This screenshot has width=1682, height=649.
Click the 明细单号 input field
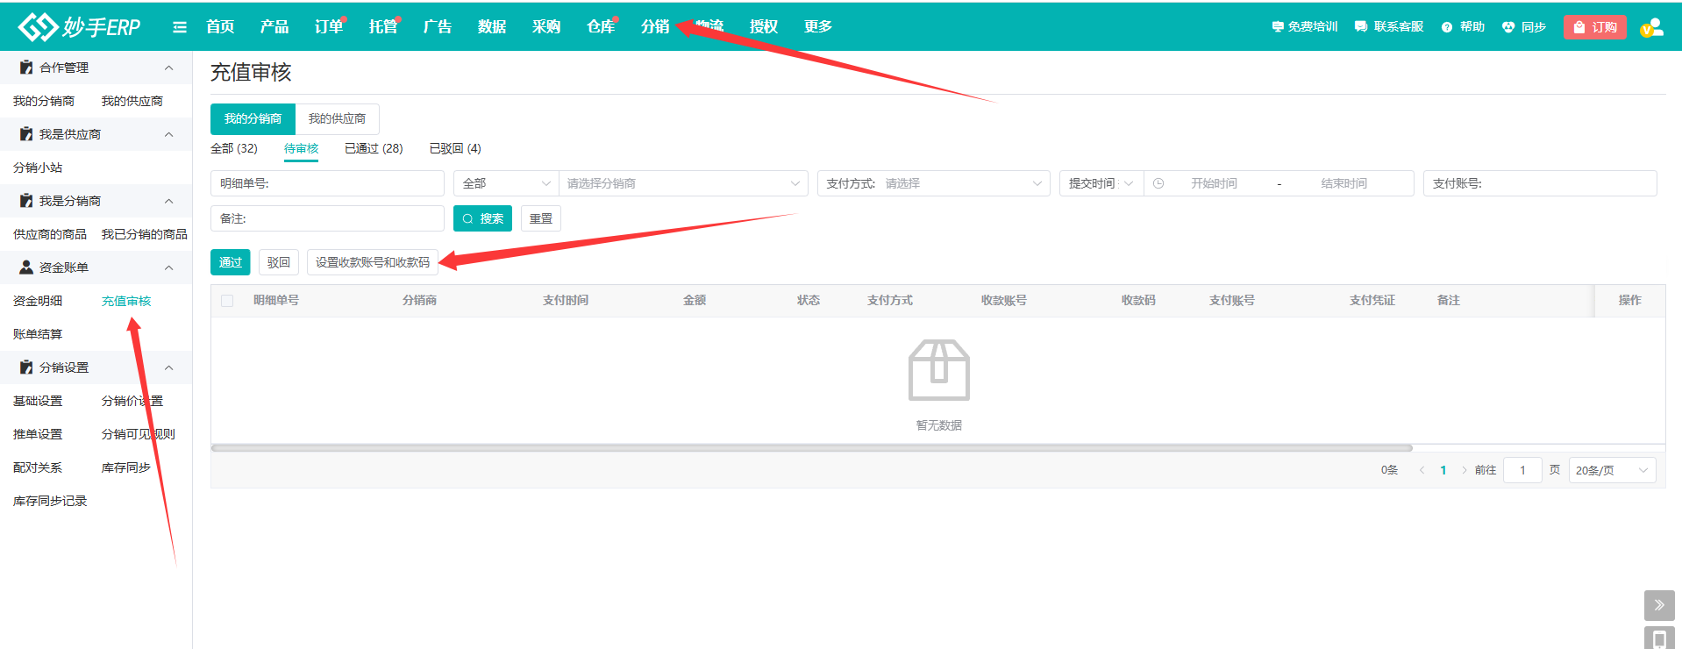click(x=351, y=183)
